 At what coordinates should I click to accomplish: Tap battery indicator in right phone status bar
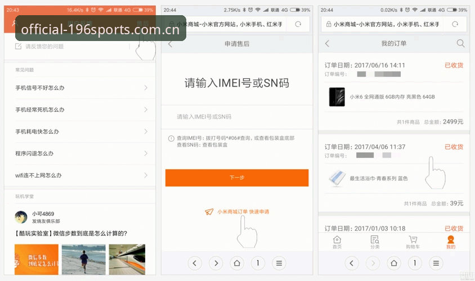click(x=452, y=10)
